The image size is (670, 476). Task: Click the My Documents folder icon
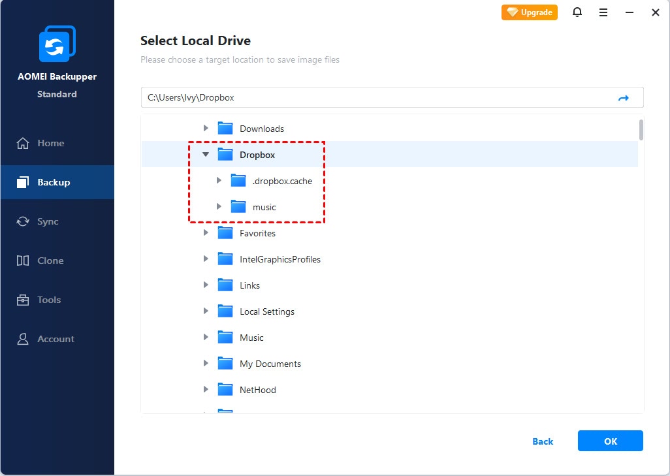point(225,363)
